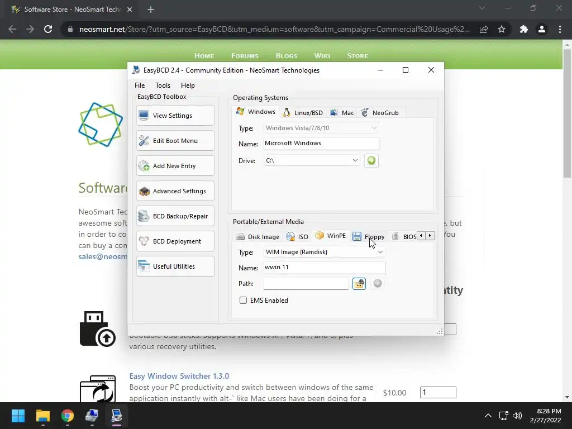Viewport: 572px width, 429px height.
Task: Click the greyed add entry icon beside Path
Action: (x=378, y=283)
